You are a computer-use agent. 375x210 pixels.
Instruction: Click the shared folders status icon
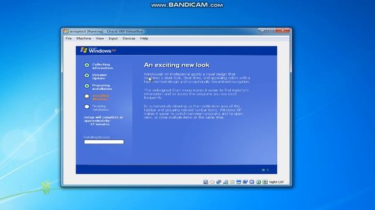click(232, 182)
